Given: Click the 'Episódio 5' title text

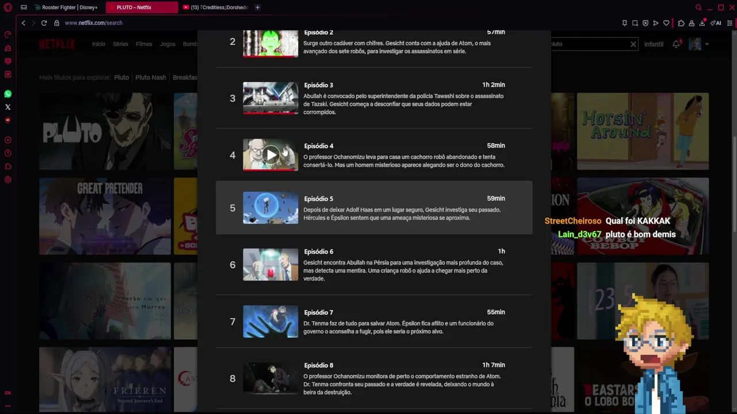Looking at the screenshot, I should 318,199.
